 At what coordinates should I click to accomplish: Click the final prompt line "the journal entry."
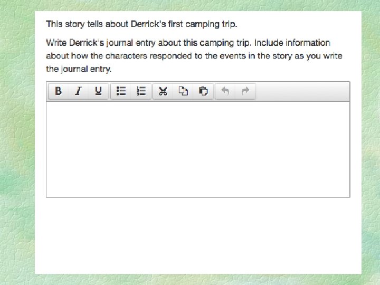coord(79,69)
